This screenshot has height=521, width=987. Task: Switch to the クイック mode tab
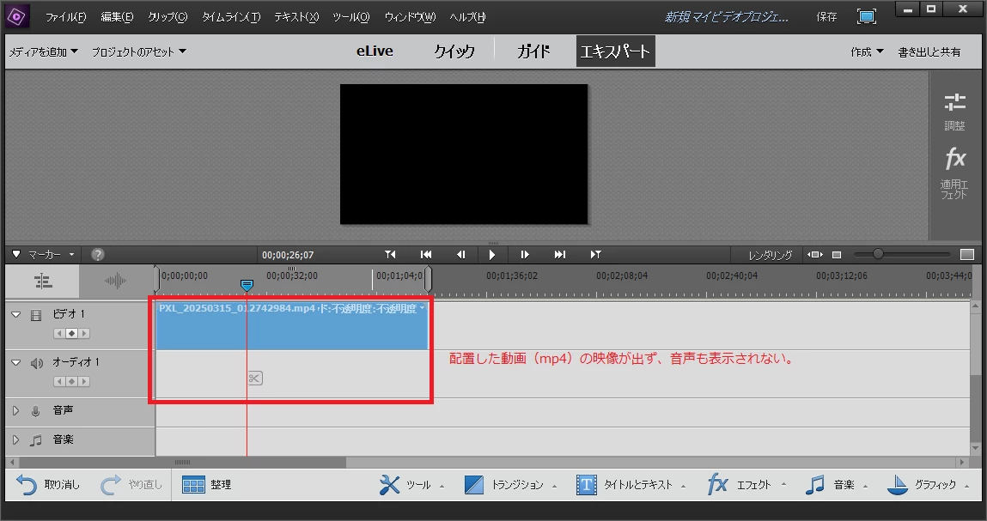454,51
